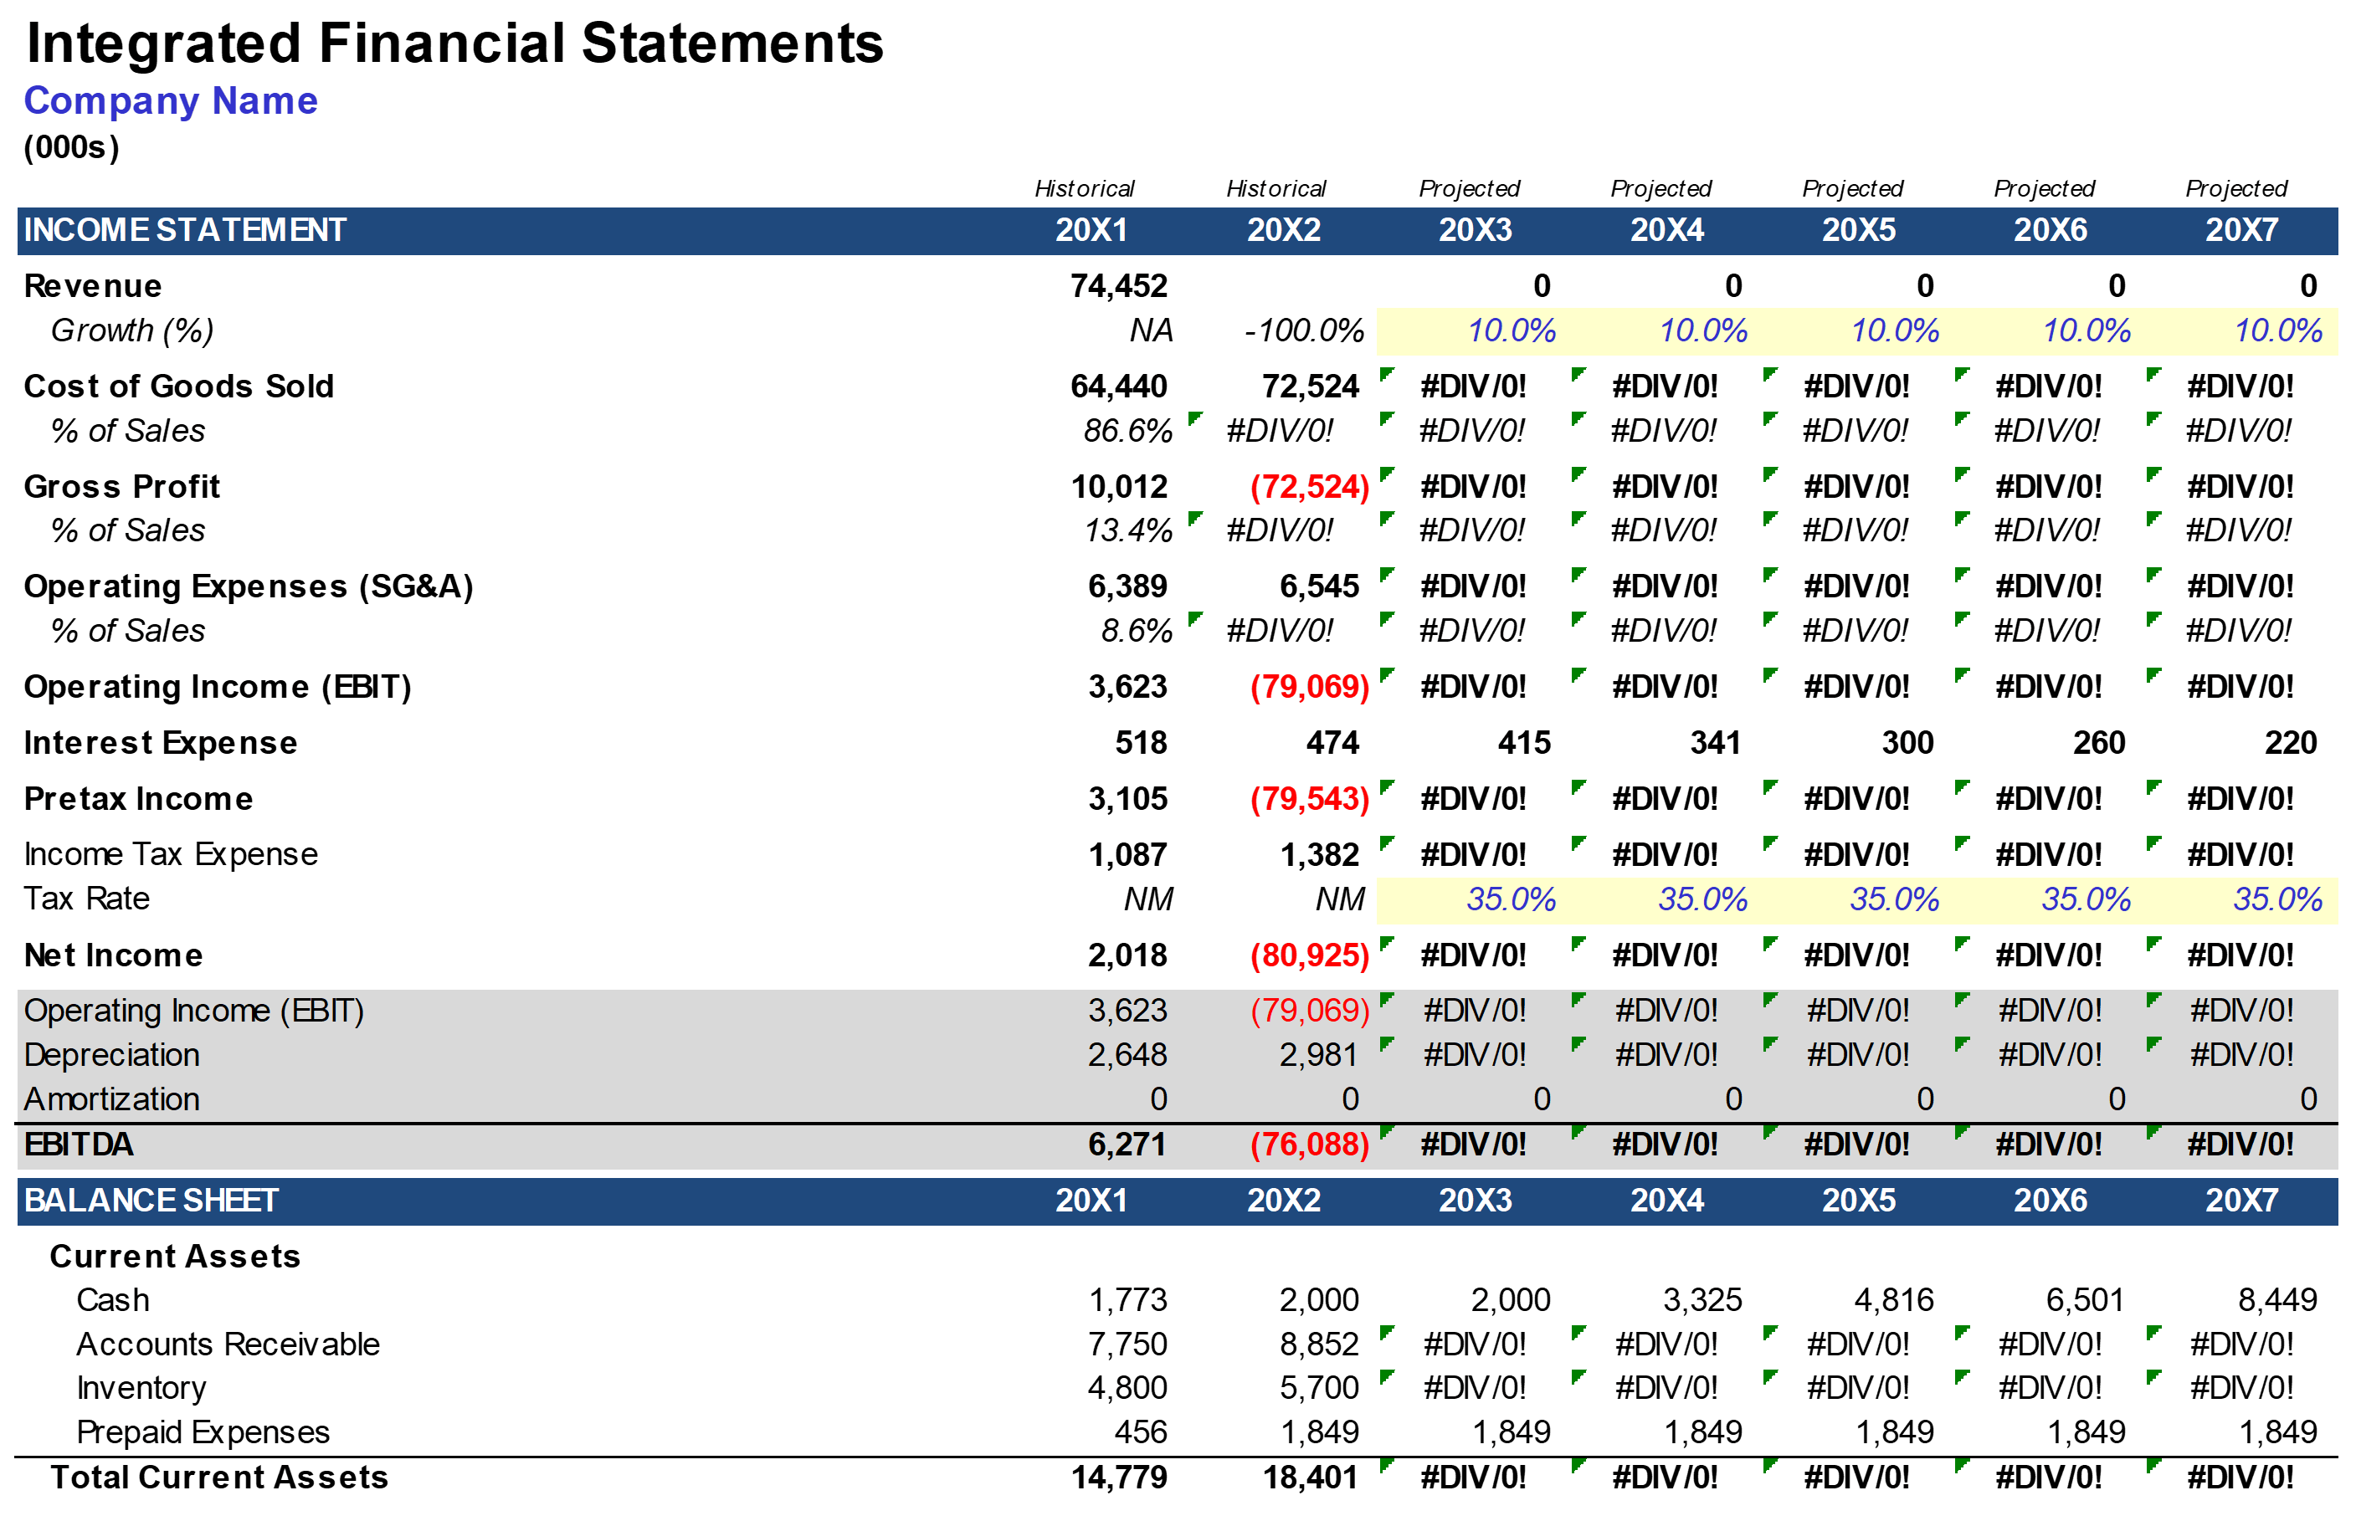Screen dimensions: 2356x1516
Task: Click the 8.6% SG&A ratio cell
Action: point(1137,631)
